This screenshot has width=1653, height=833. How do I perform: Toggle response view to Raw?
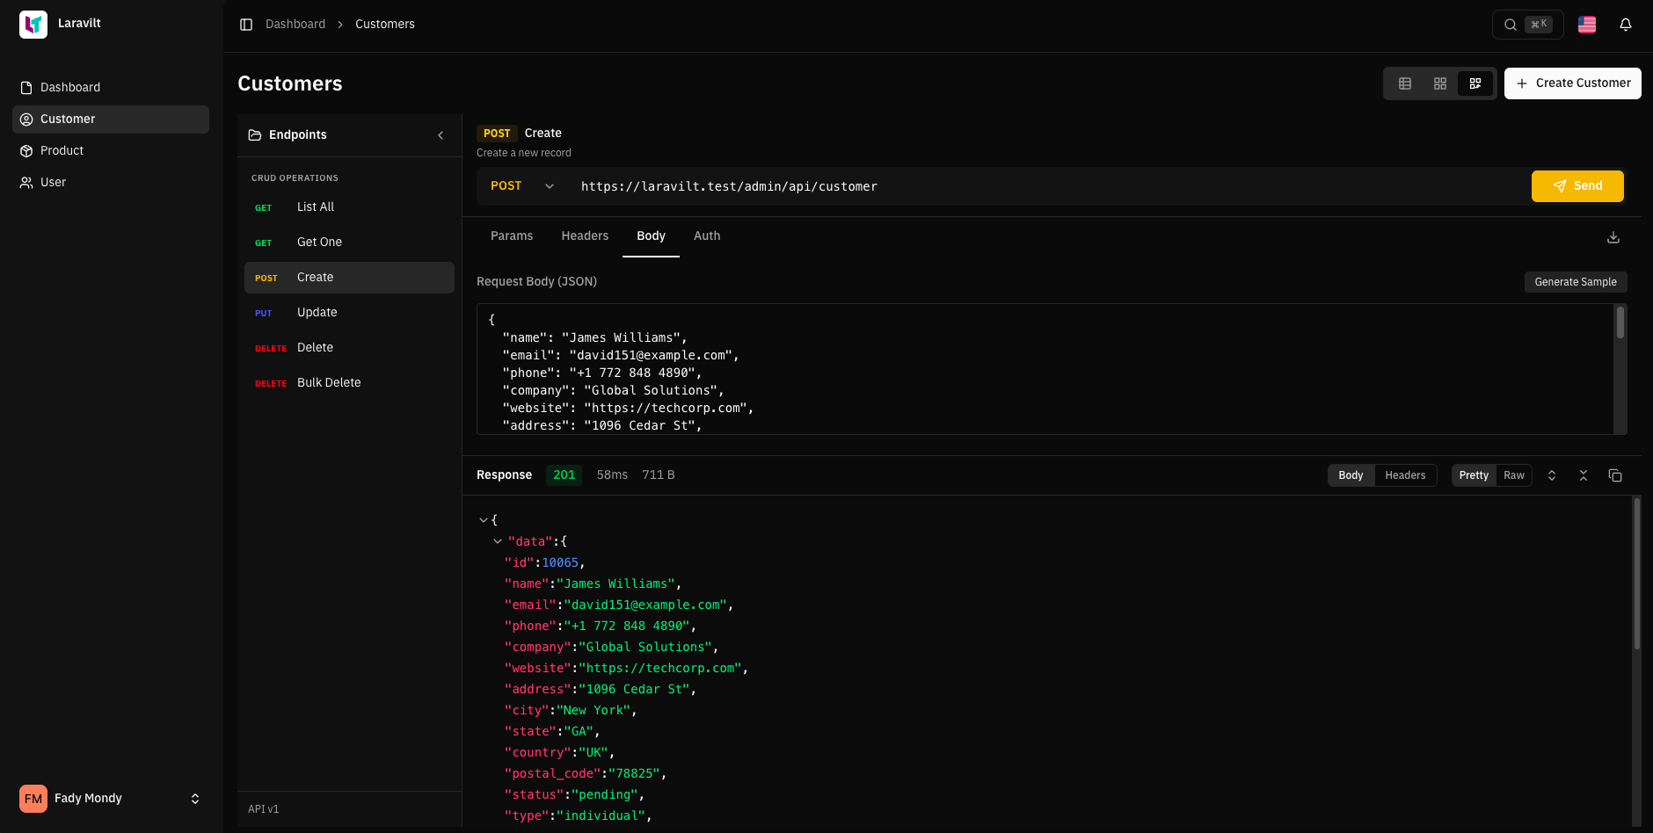tap(1513, 475)
